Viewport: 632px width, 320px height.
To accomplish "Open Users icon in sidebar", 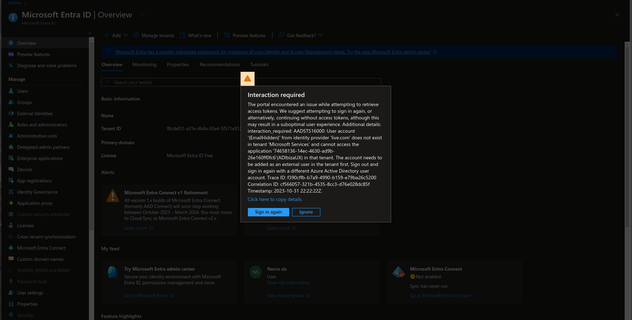I will coord(11,91).
